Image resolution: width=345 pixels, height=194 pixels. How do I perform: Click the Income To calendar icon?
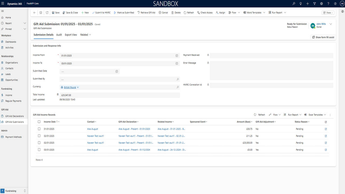[x=177, y=64]
